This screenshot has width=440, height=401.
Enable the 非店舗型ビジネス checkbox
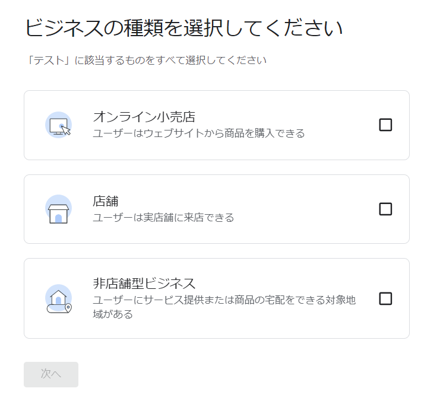point(385,298)
